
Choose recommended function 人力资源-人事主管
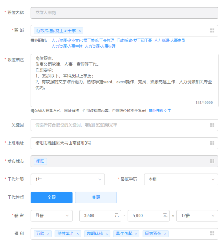tap(67, 46)
